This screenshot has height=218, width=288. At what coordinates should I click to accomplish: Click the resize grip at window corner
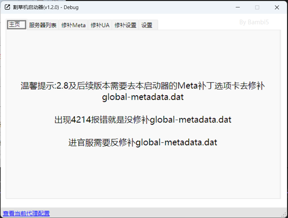[284, 215]
